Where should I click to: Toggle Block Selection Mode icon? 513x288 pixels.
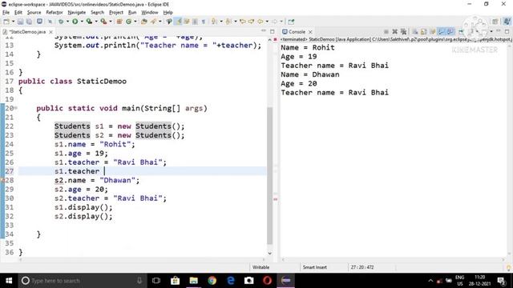click(195, 22)
